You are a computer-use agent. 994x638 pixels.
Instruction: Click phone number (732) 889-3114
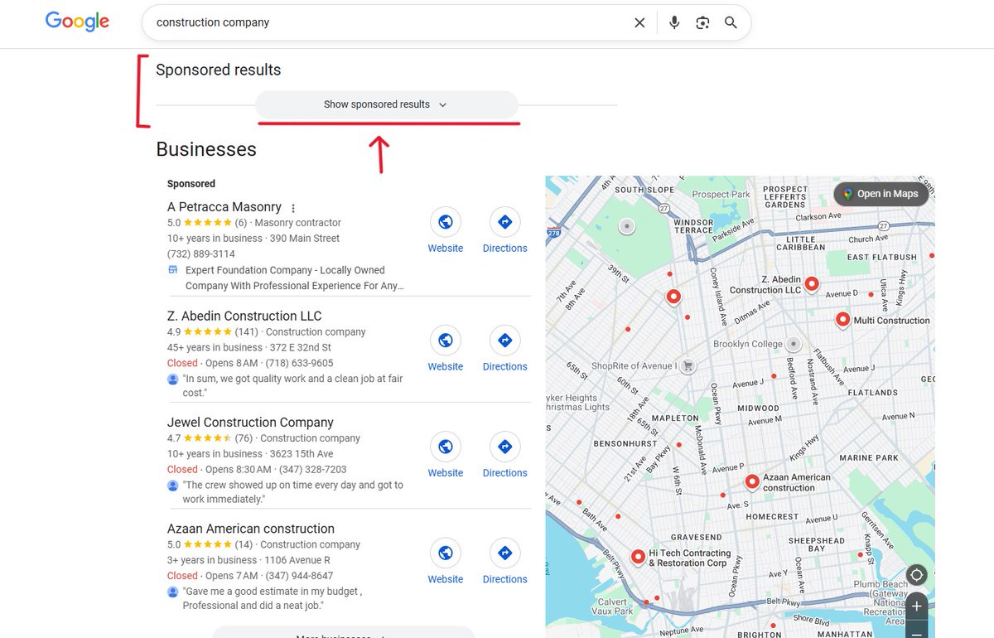[x=201, y=254]
